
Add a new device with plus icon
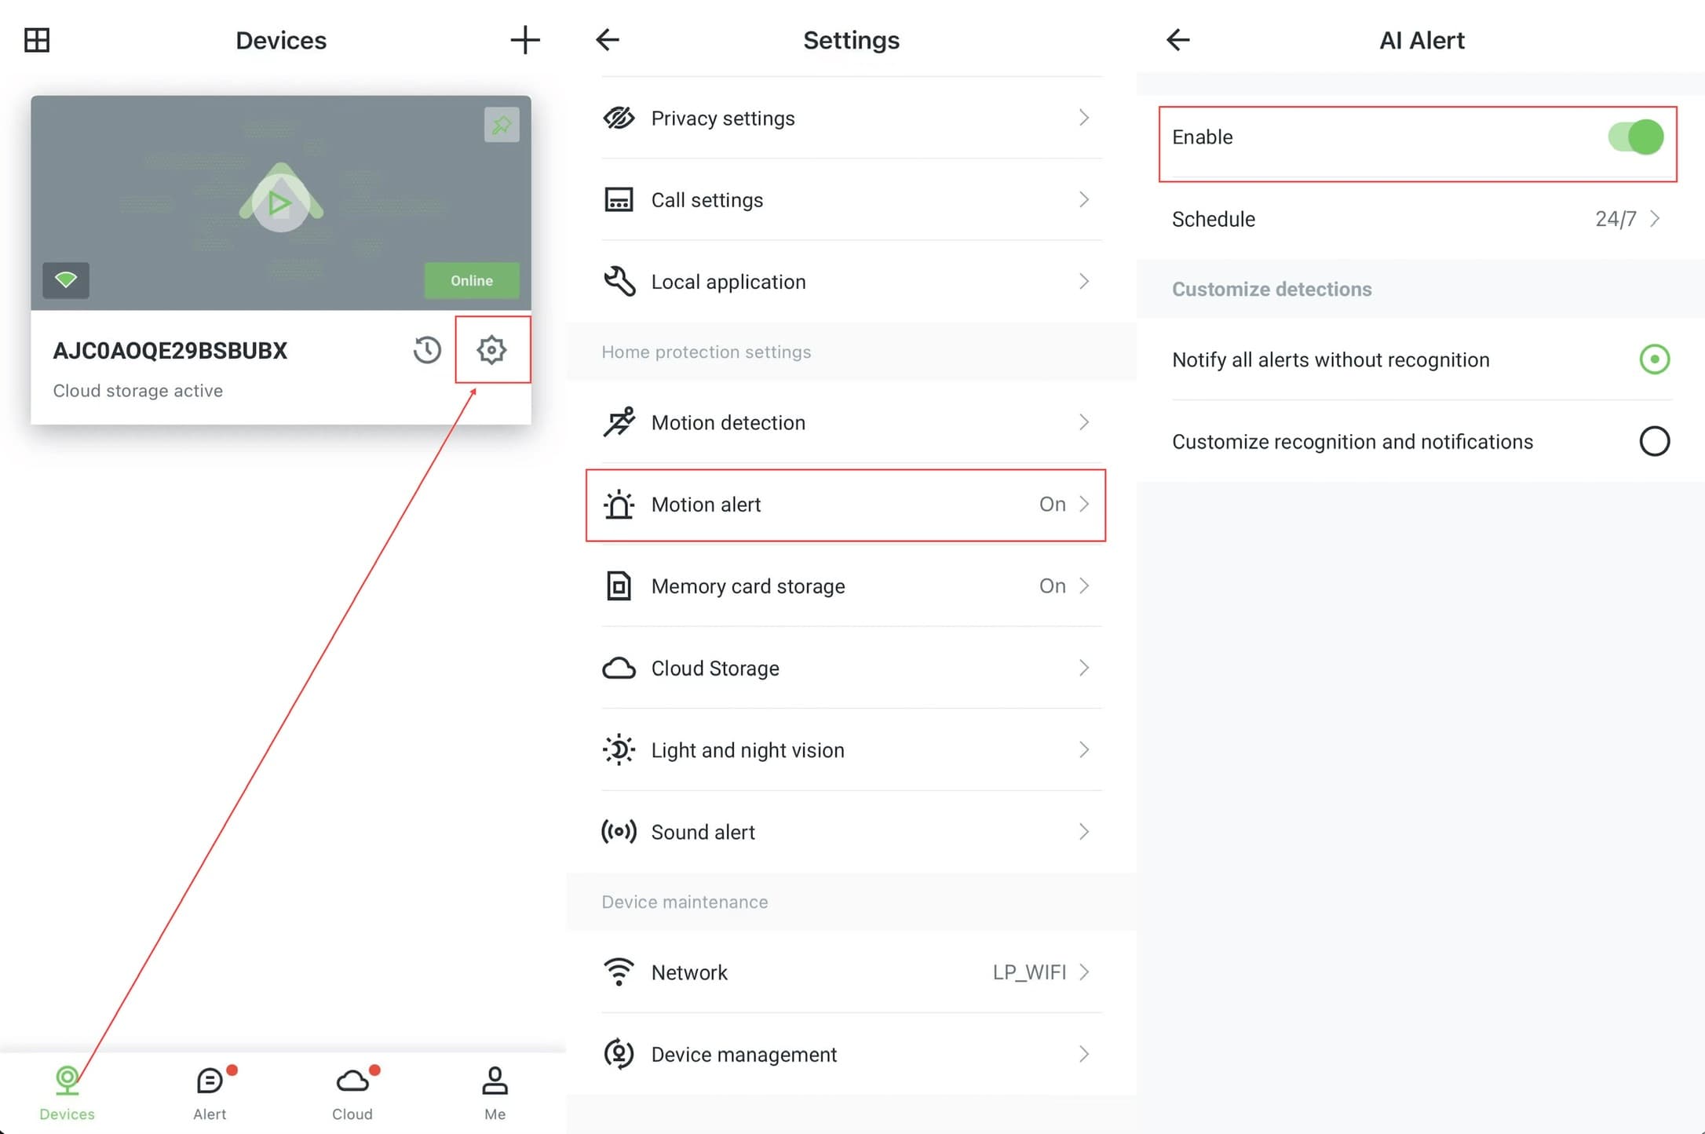[x=524, y=40]
